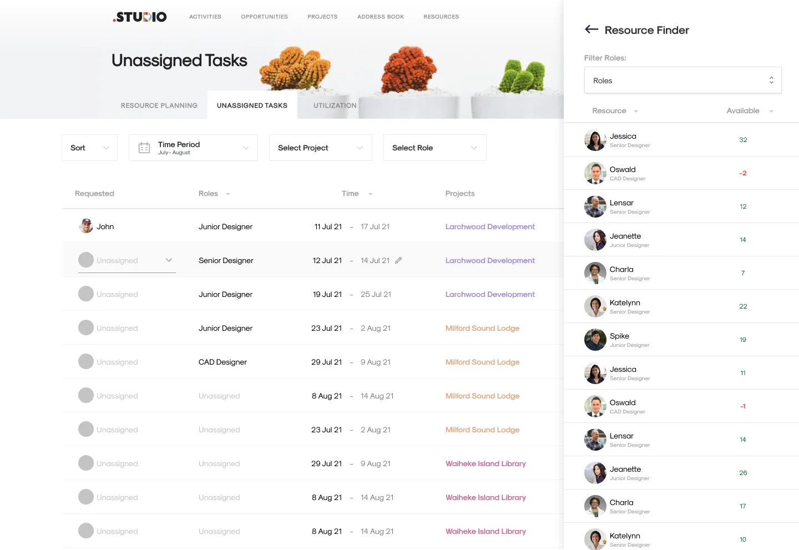799x550 pixels.
Task: Click the Resource column sort arrow
Action: tap(636, 112)
